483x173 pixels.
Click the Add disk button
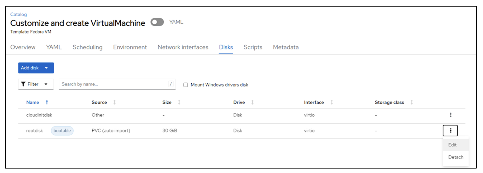click(30, 68)
